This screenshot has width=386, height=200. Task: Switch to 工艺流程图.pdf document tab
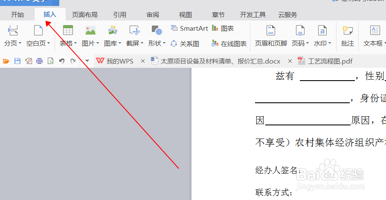point(325,61)
